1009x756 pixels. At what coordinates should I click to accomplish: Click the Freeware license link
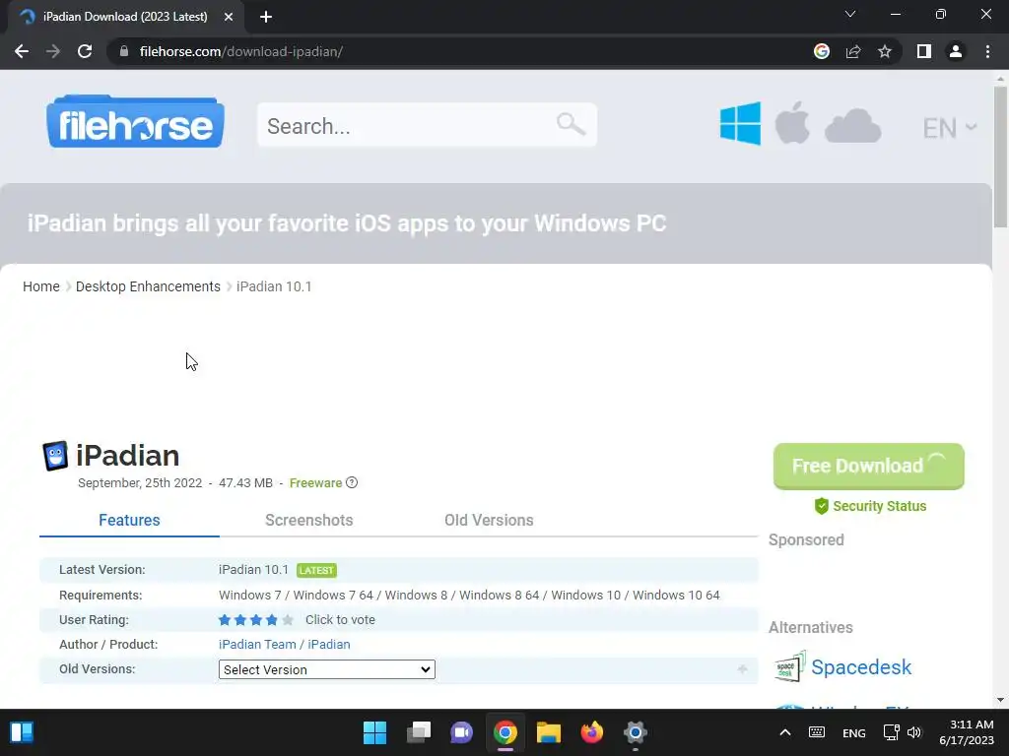(315, 482)
